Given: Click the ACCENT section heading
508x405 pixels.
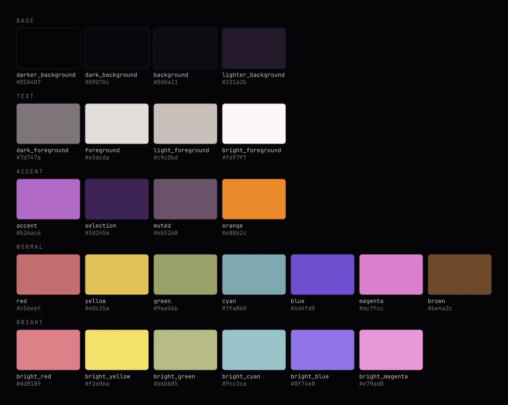Looking at the screenshot, I should point(29,172).
